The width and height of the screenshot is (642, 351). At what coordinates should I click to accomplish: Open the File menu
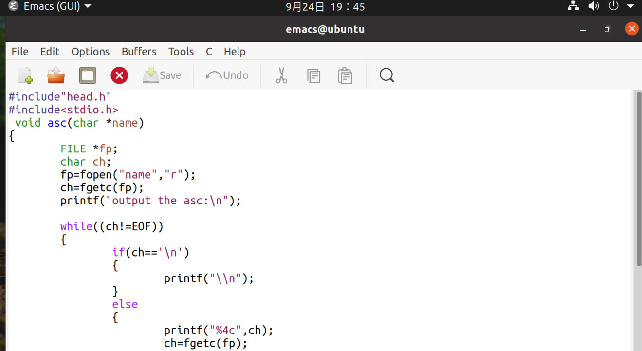point(20,52)
